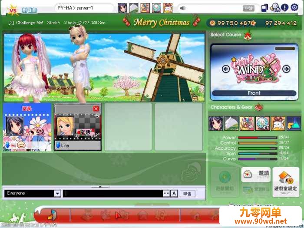Click the third empty player slot

click(128, 127)
